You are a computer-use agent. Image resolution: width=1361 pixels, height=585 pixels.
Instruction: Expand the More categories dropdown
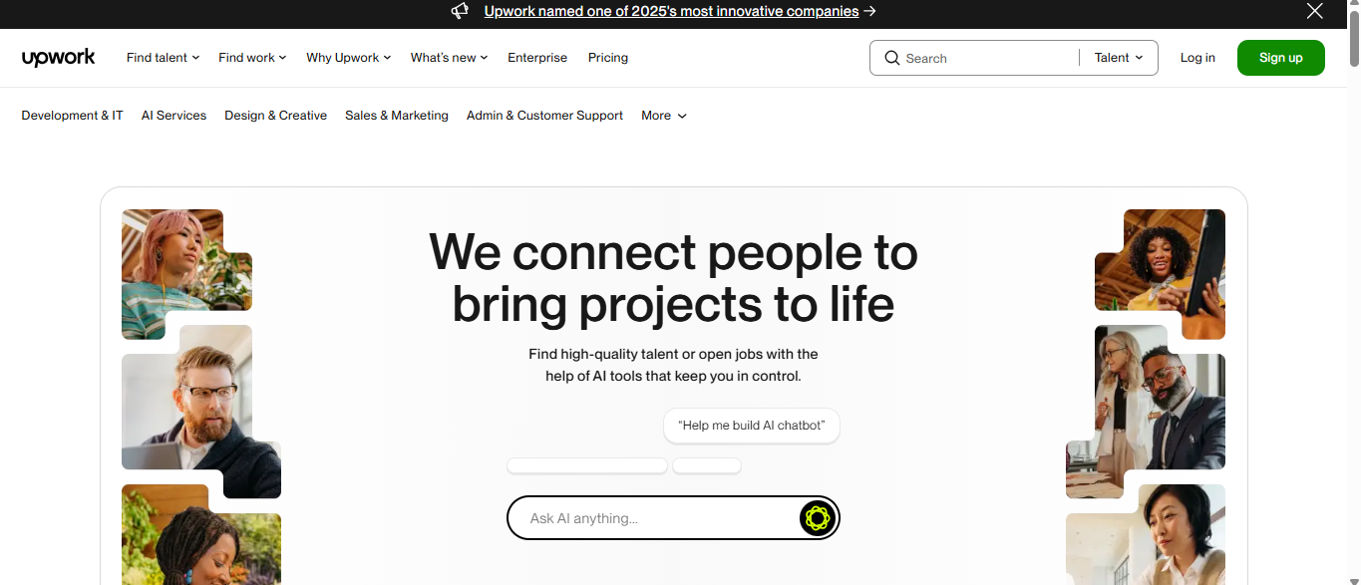(664, 116)
